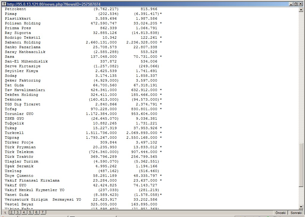Screen dimensions: 305x217
Task: Select the Petrokent row name
Action: 15,9
